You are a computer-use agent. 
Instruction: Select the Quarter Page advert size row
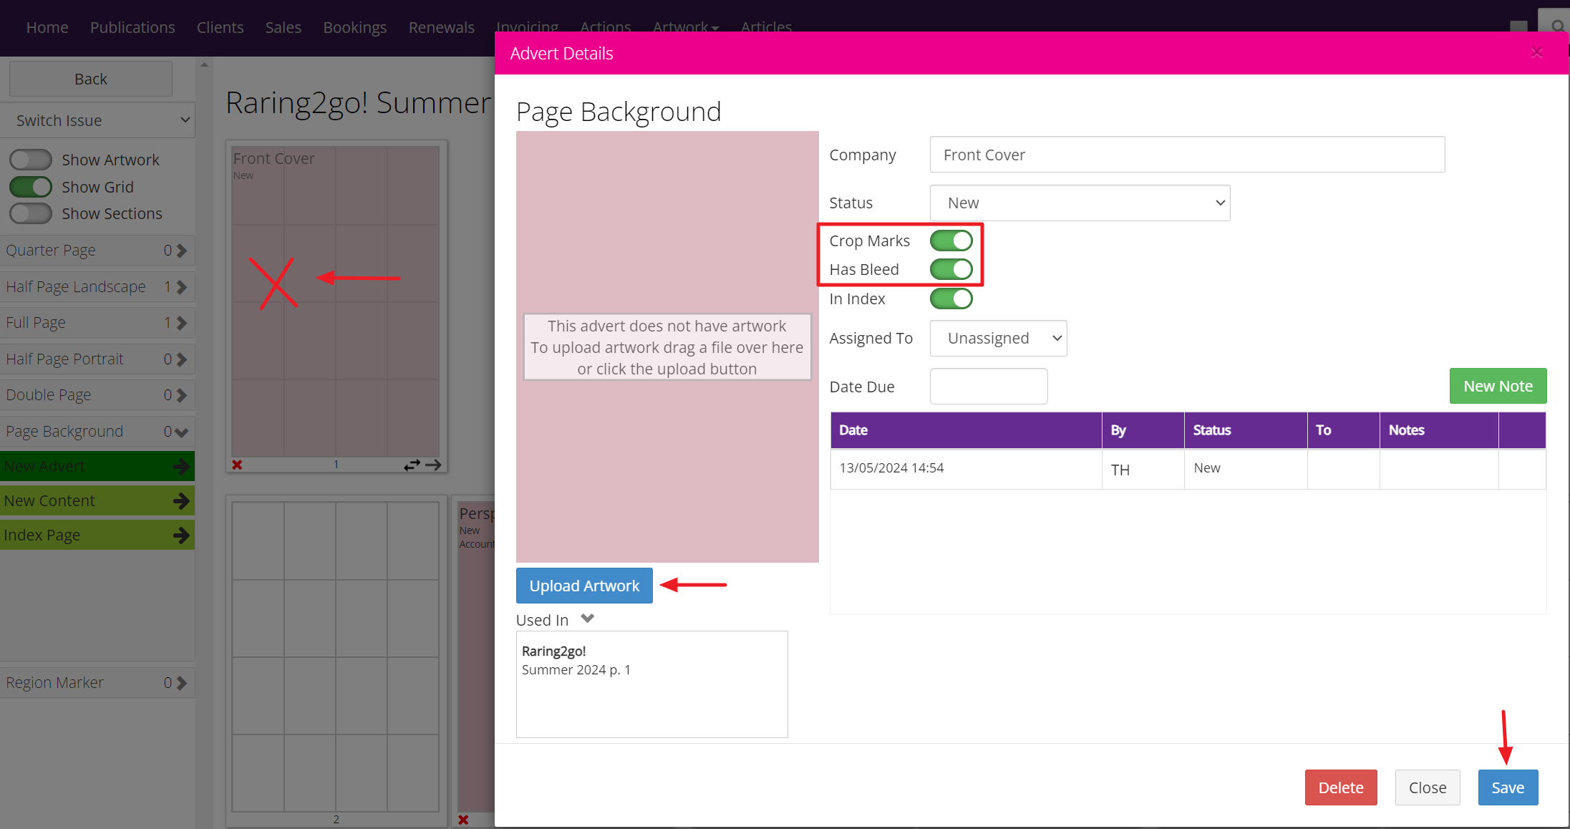click(x=97, y=251)
